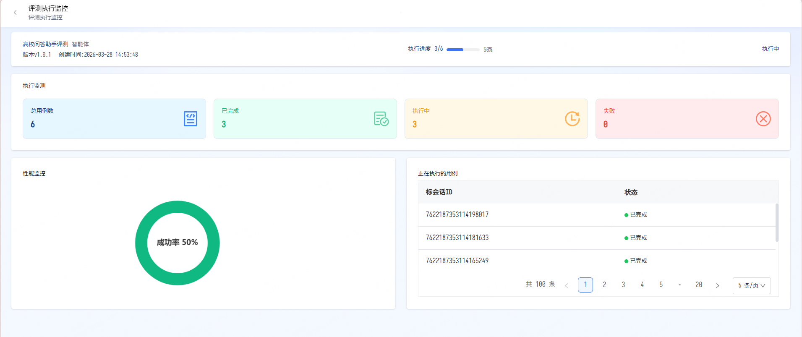The image size is (802, 337).
Task: Click the 执行中 status label at top right
Action: coord(771,49)
